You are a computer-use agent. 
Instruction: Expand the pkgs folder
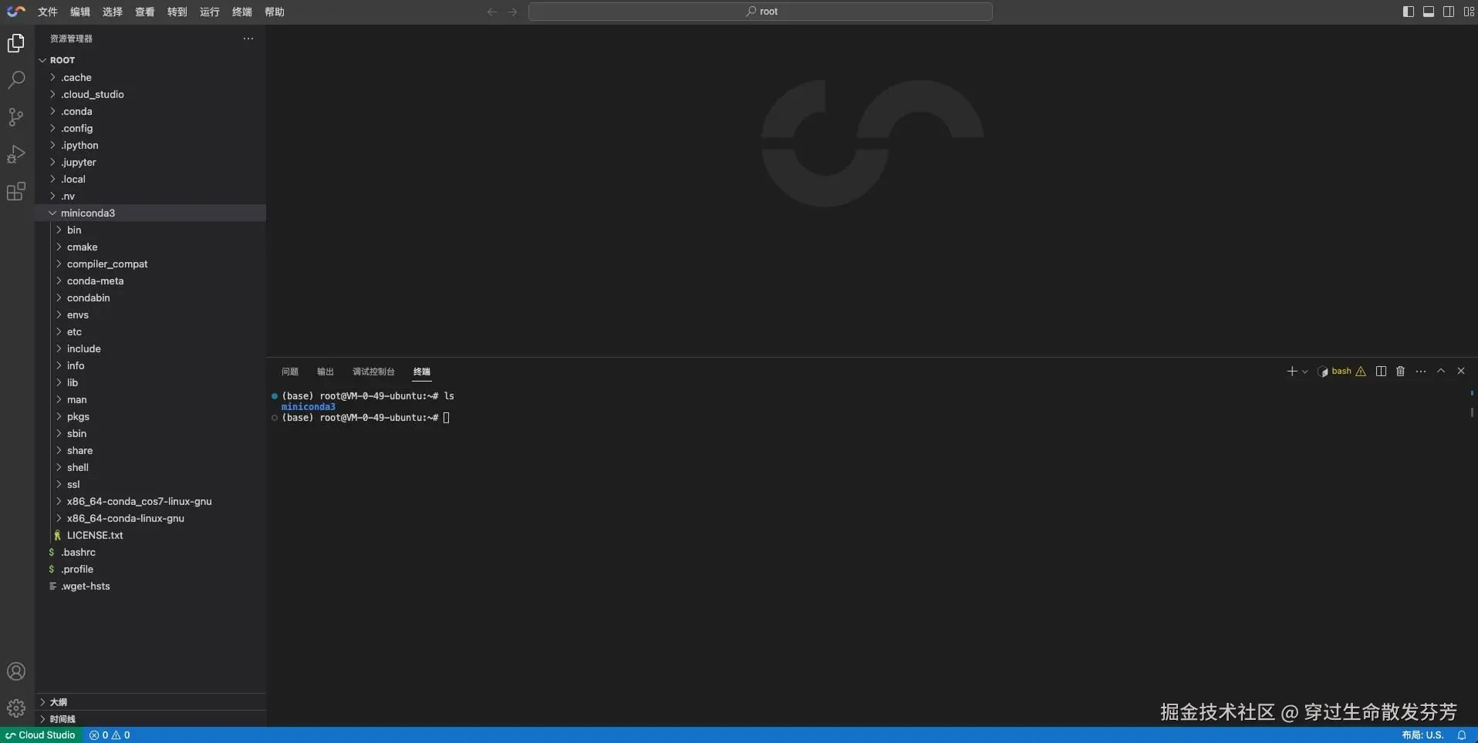pos(150,416)
